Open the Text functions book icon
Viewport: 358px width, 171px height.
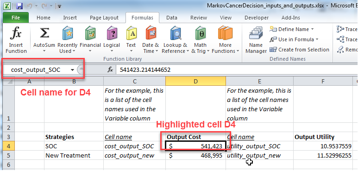click(x=131, y=33)
